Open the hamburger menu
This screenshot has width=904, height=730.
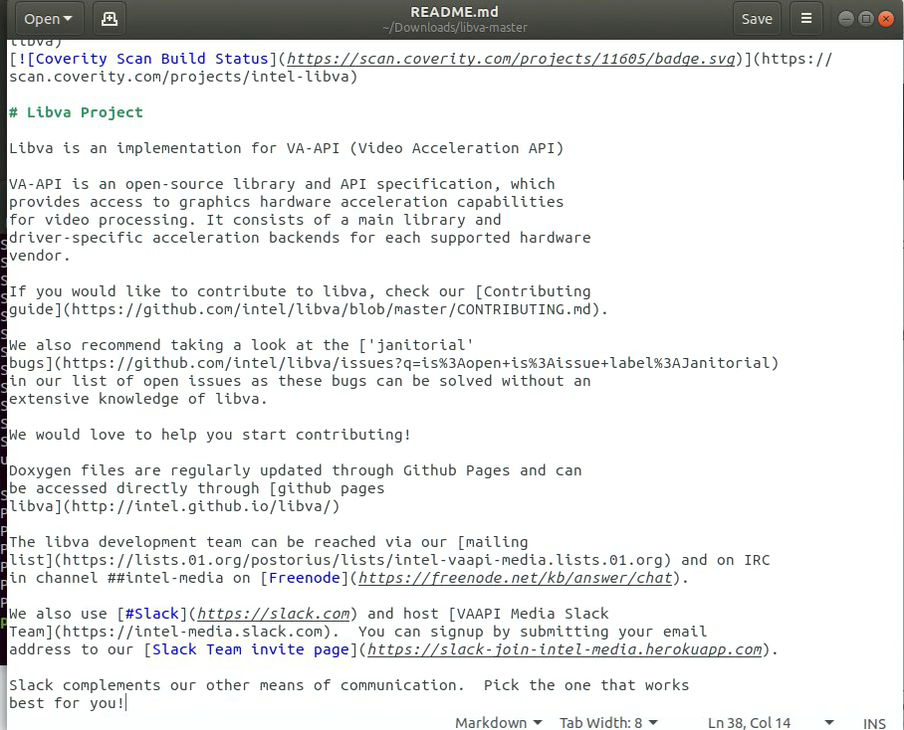[x=806, y=18]
